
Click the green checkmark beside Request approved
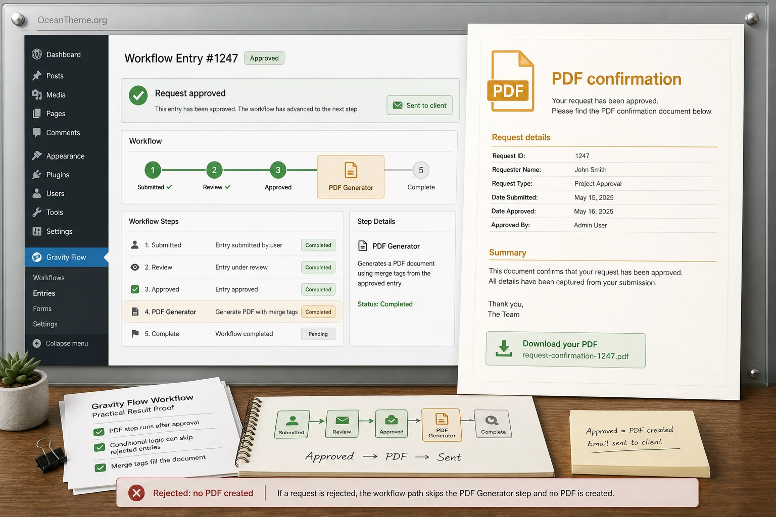point(138,95)
